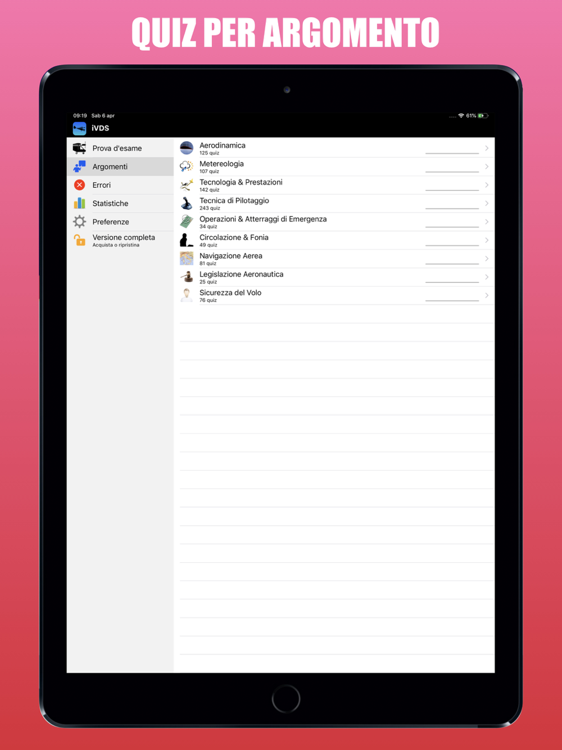Open Preferenze settings

[x=120, y=222]
